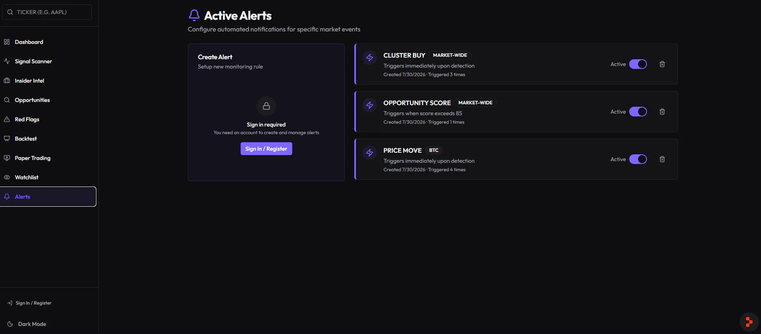Click the Insider Intel briefcase icon
Image resolution: width=761 pixels, height=334 pixels.
click(7, 81)
